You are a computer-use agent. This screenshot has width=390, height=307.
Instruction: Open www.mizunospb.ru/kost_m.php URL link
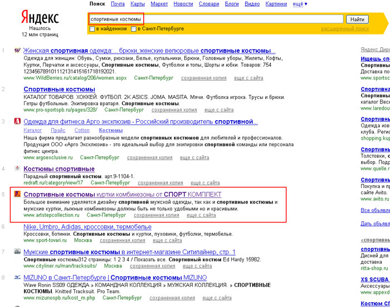[x=59, y=298]
